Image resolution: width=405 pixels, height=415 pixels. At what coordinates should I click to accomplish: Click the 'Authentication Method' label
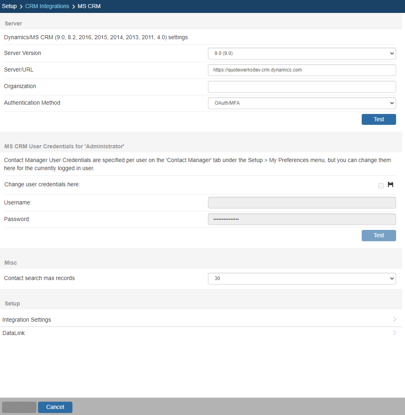(32, 103)
